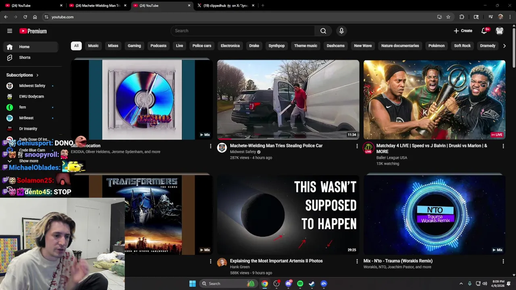Select the Dashcams chip
516x290 pixels.
(x=335, y=46)
